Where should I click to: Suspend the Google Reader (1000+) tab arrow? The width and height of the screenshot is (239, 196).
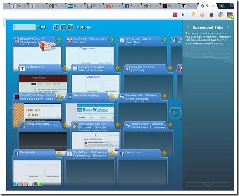click(x=170, y=68)
